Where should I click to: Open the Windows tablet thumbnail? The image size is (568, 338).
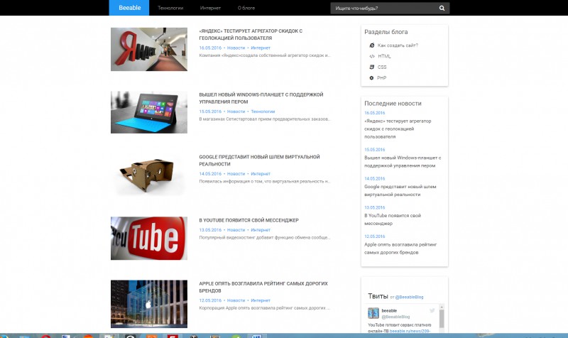[149, 112]
